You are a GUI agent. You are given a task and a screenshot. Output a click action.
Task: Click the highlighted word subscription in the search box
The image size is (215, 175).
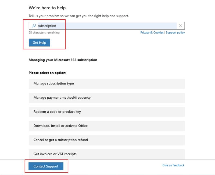pyautogui.click(x=47, y=26)
